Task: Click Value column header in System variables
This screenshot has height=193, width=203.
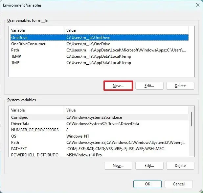Action: (126, 110)
